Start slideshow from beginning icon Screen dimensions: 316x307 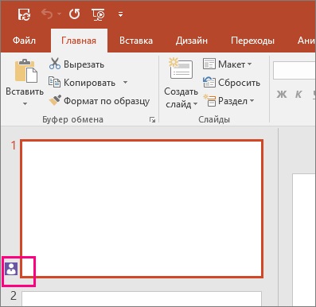point(98,14)
